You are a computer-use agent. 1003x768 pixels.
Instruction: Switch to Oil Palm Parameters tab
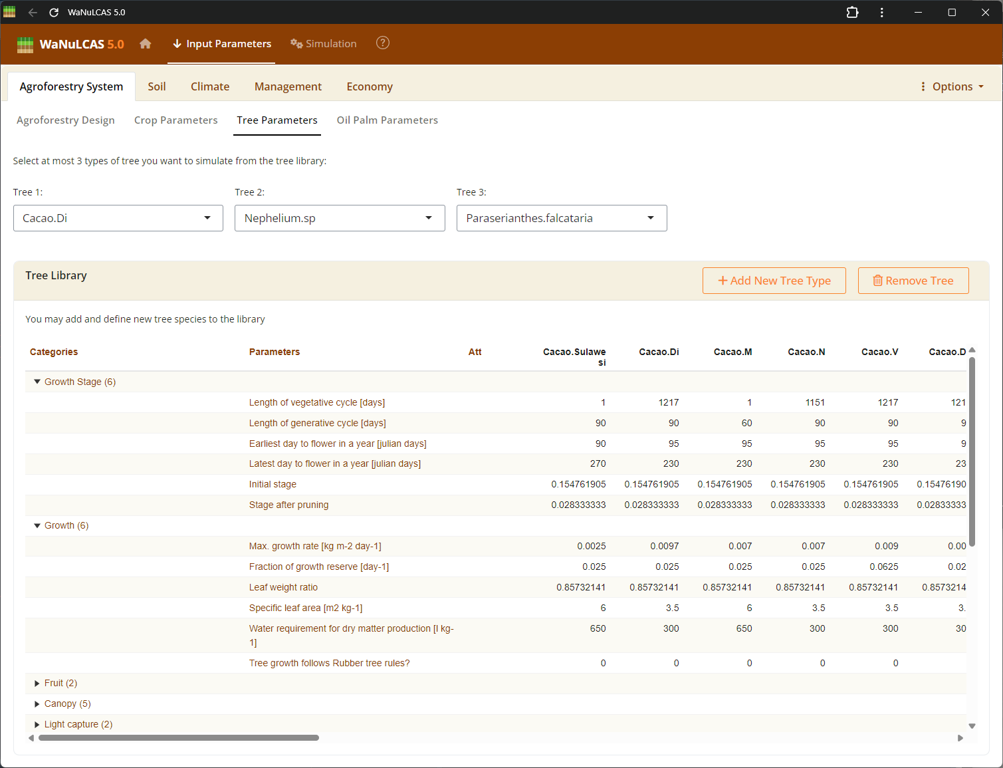pyautogui.click(x=387, y=120)
